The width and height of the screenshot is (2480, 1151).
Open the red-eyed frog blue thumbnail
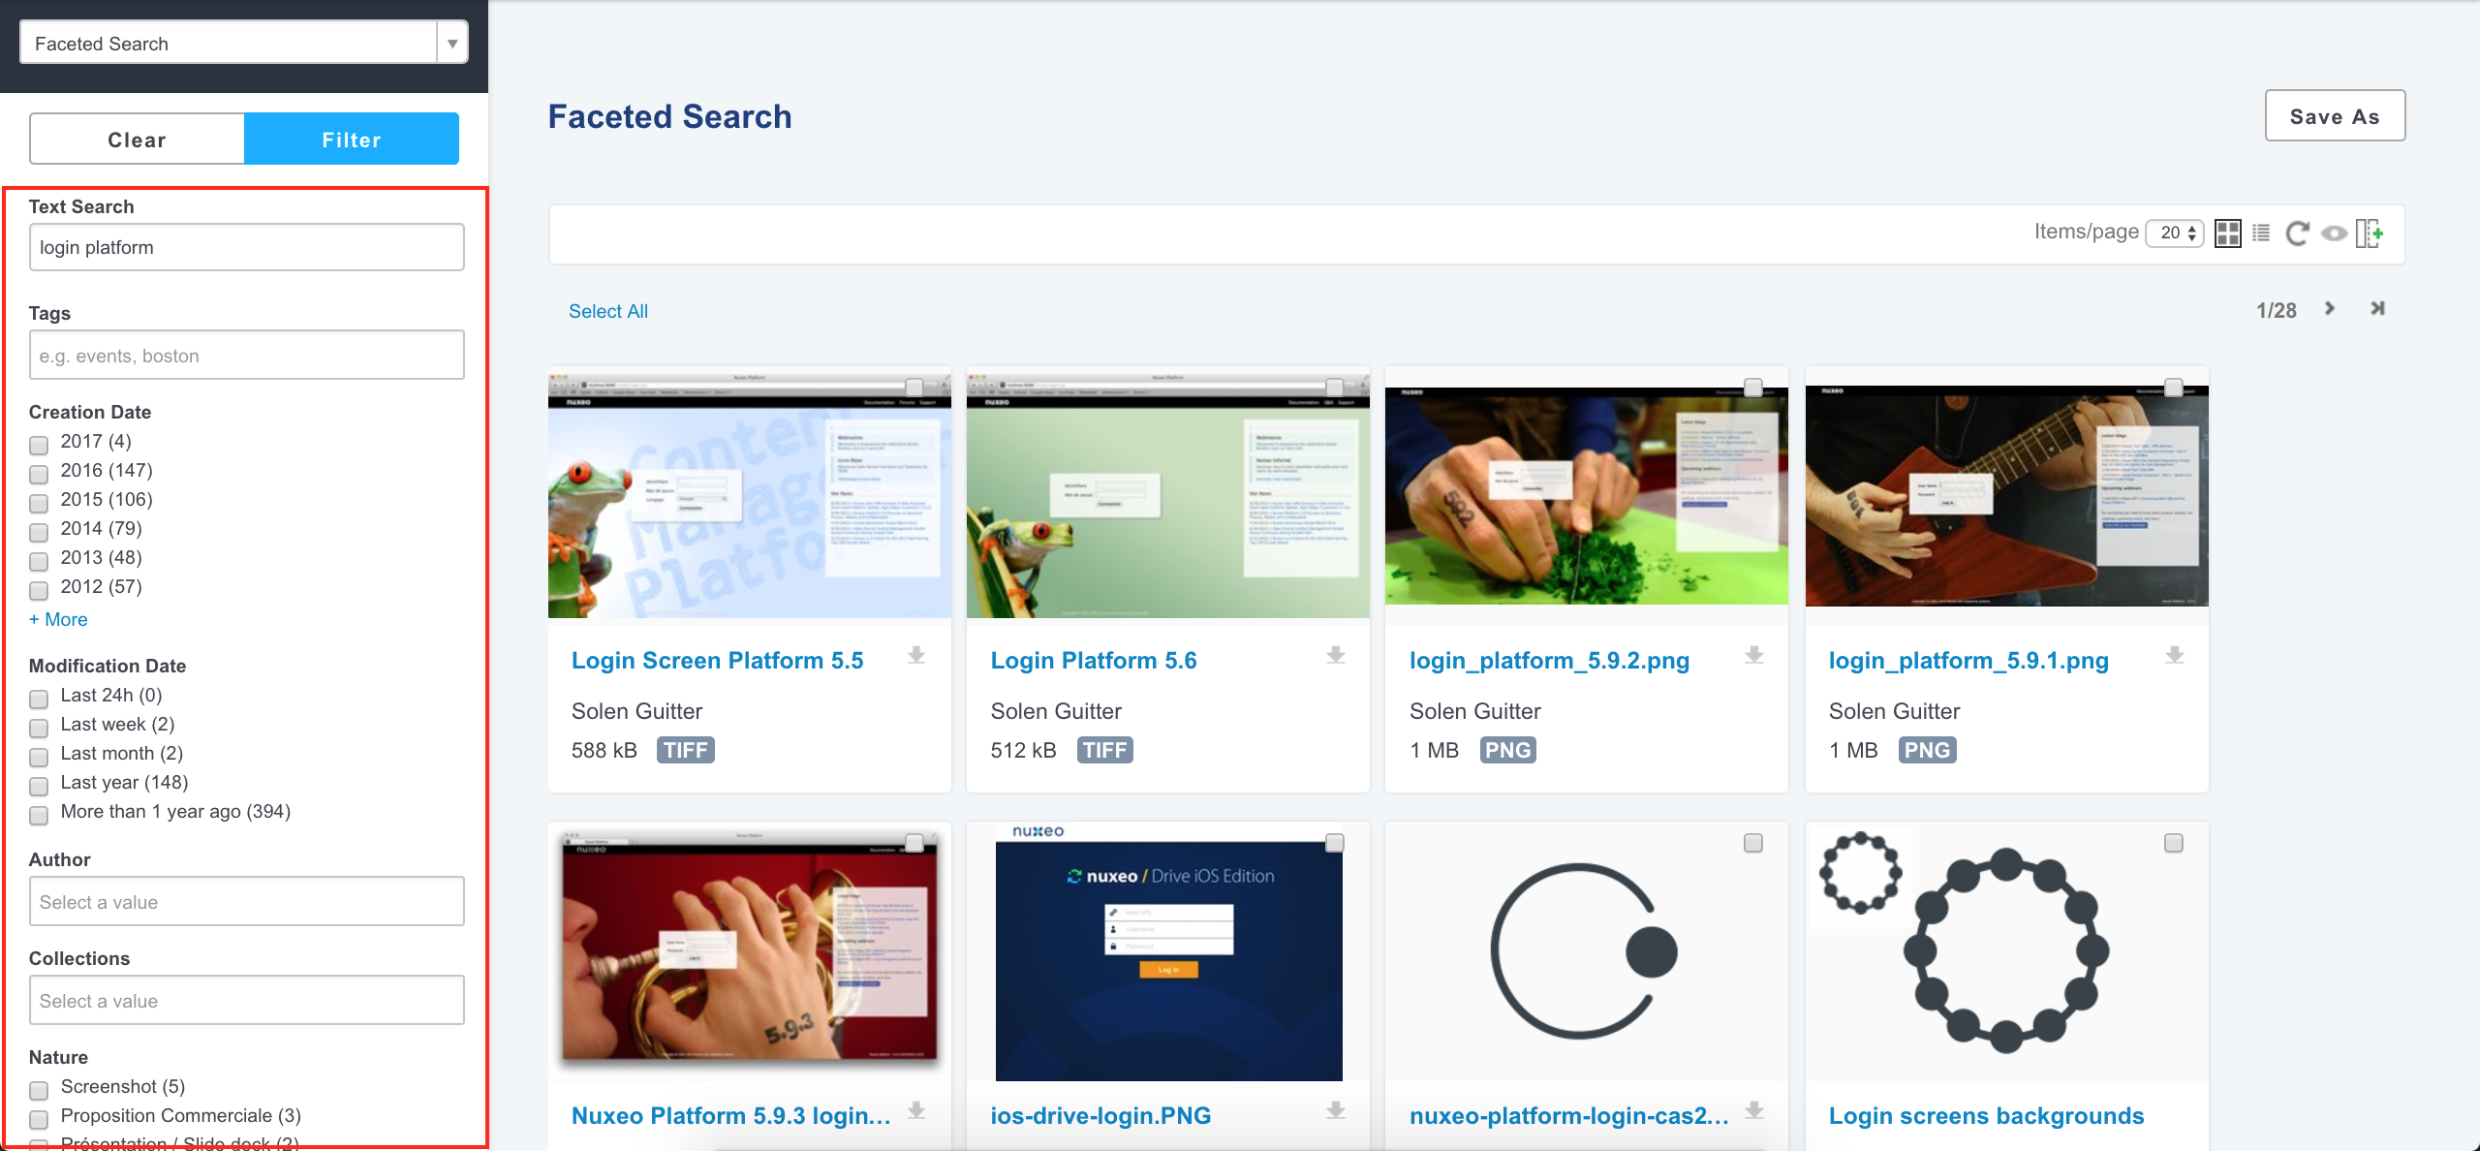(750, 497)
